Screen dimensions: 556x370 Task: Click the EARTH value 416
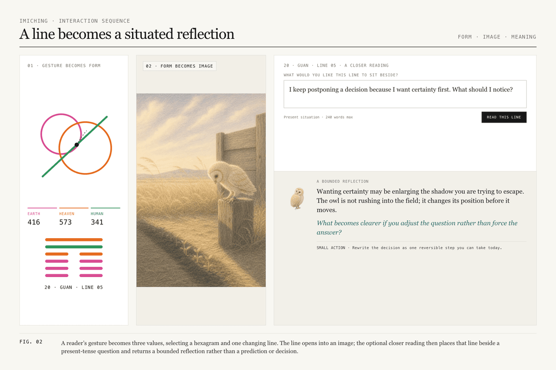pyautogui.click(x=34, y=222)
